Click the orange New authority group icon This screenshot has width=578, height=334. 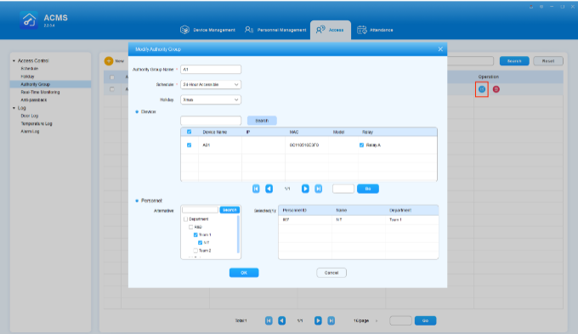click(x=109, y=61)
